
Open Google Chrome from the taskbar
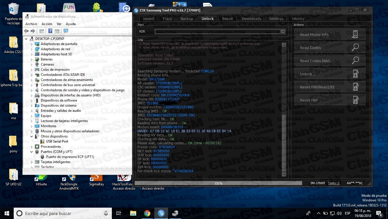147,213
